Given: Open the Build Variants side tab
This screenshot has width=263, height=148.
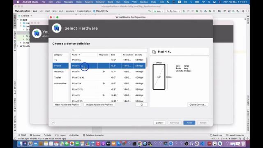Looking at the screenshot, I should click(x=15, y=123).
